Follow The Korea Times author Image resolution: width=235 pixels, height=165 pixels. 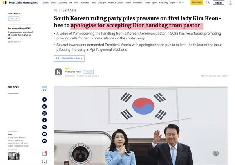(89, 72)
